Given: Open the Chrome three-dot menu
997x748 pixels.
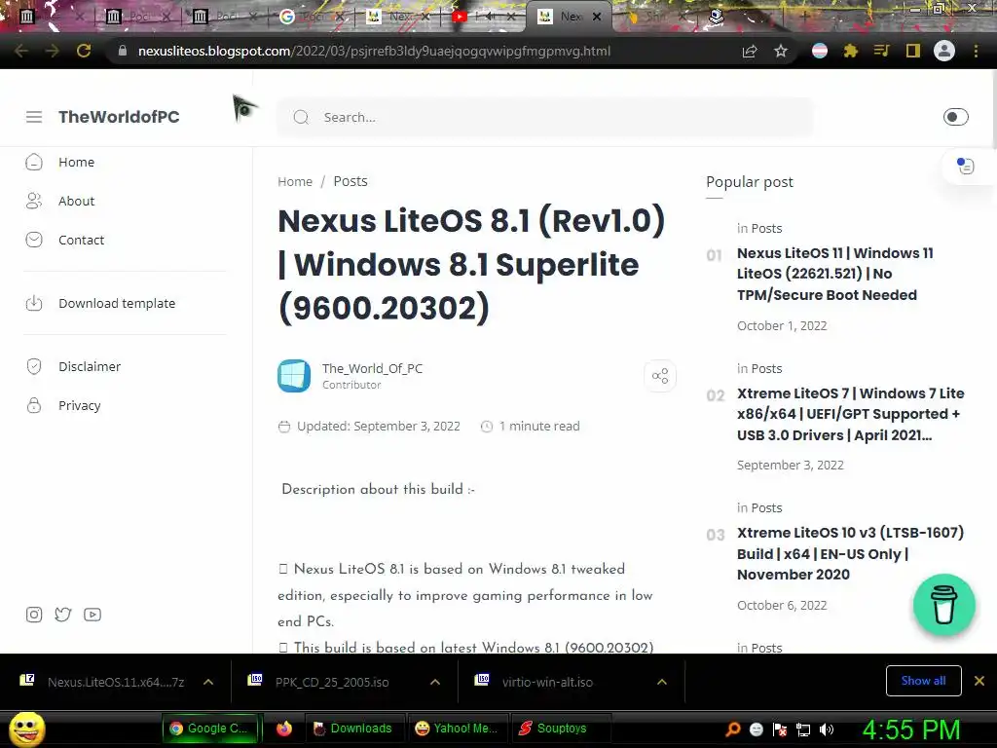Looking at the screenshot, I should (x=976, y=51).
